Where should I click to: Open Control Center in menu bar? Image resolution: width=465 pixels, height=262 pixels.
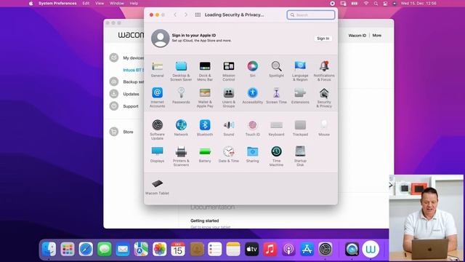coord(385,4)
